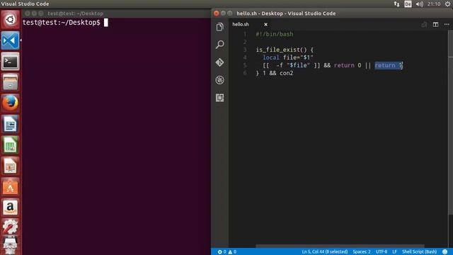Click the #!/bin/bash line in editor
This screenshot has height=255, width=453.
point(274,34)
